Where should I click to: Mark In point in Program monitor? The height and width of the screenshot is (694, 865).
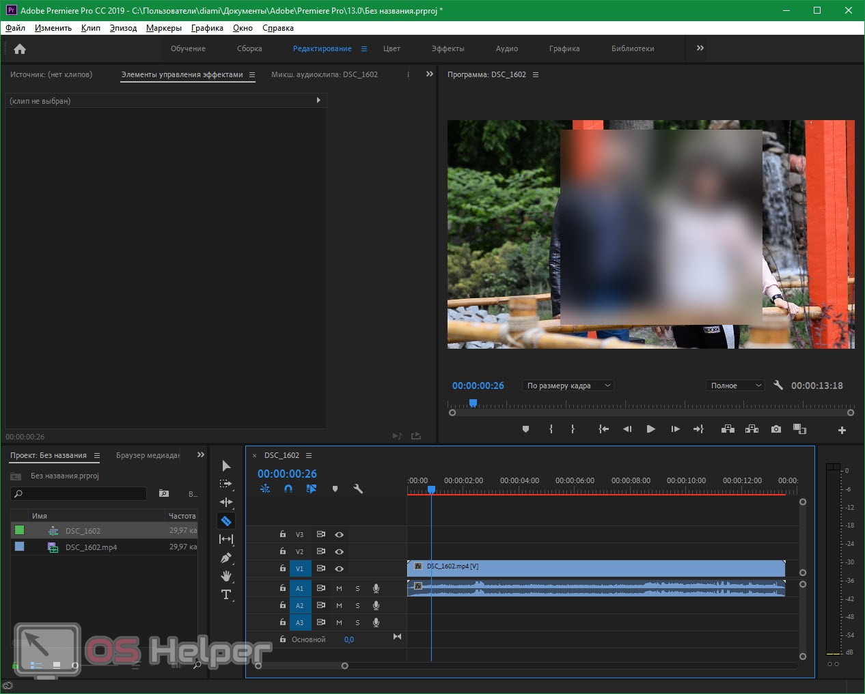(x=551, y=429)
